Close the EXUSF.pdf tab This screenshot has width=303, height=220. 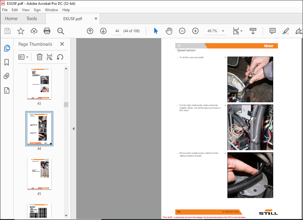[x=96, y=19]
